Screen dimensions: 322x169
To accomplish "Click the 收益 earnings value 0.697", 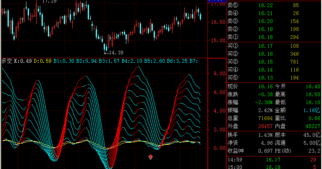I will [x=265, y=151].
